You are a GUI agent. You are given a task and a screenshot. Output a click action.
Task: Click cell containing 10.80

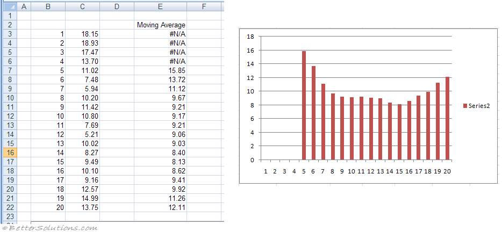pos(83,116)
